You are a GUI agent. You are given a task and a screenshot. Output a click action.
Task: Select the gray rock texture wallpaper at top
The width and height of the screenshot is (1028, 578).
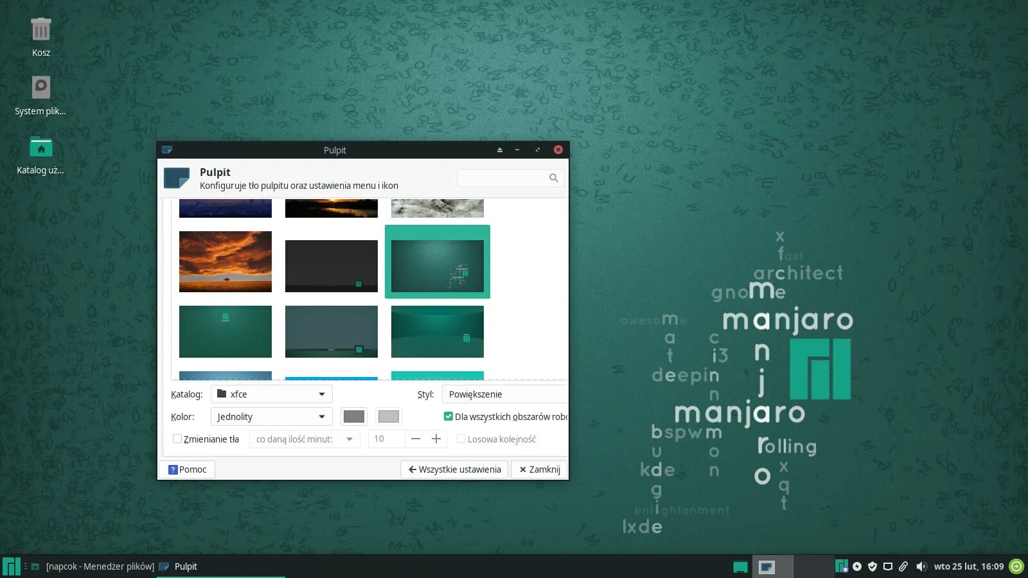point(438,208)
